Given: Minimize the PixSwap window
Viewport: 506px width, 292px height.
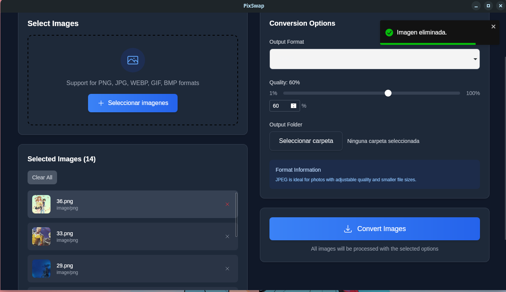Looking at the screenshot, I should 476,6.
